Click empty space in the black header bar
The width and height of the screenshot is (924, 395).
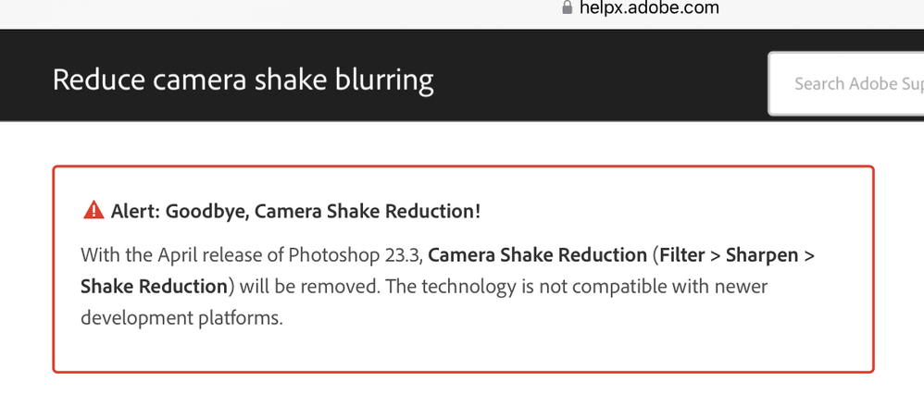click(602, 80)
